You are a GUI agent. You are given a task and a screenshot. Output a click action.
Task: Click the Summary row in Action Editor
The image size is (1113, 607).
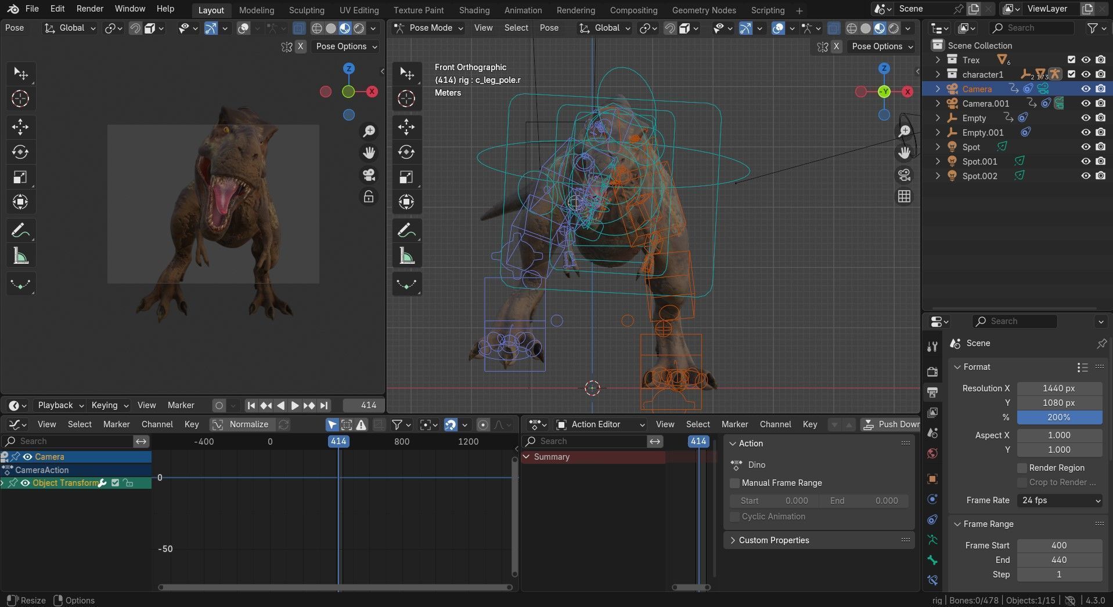(593, 457)
